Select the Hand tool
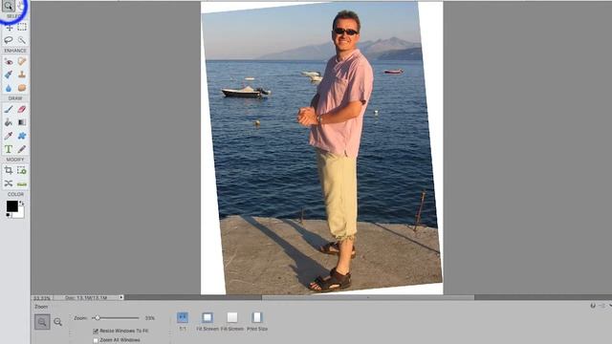This screenshot has width=612, height=344. pyautogui.click(x=22, y=6)
